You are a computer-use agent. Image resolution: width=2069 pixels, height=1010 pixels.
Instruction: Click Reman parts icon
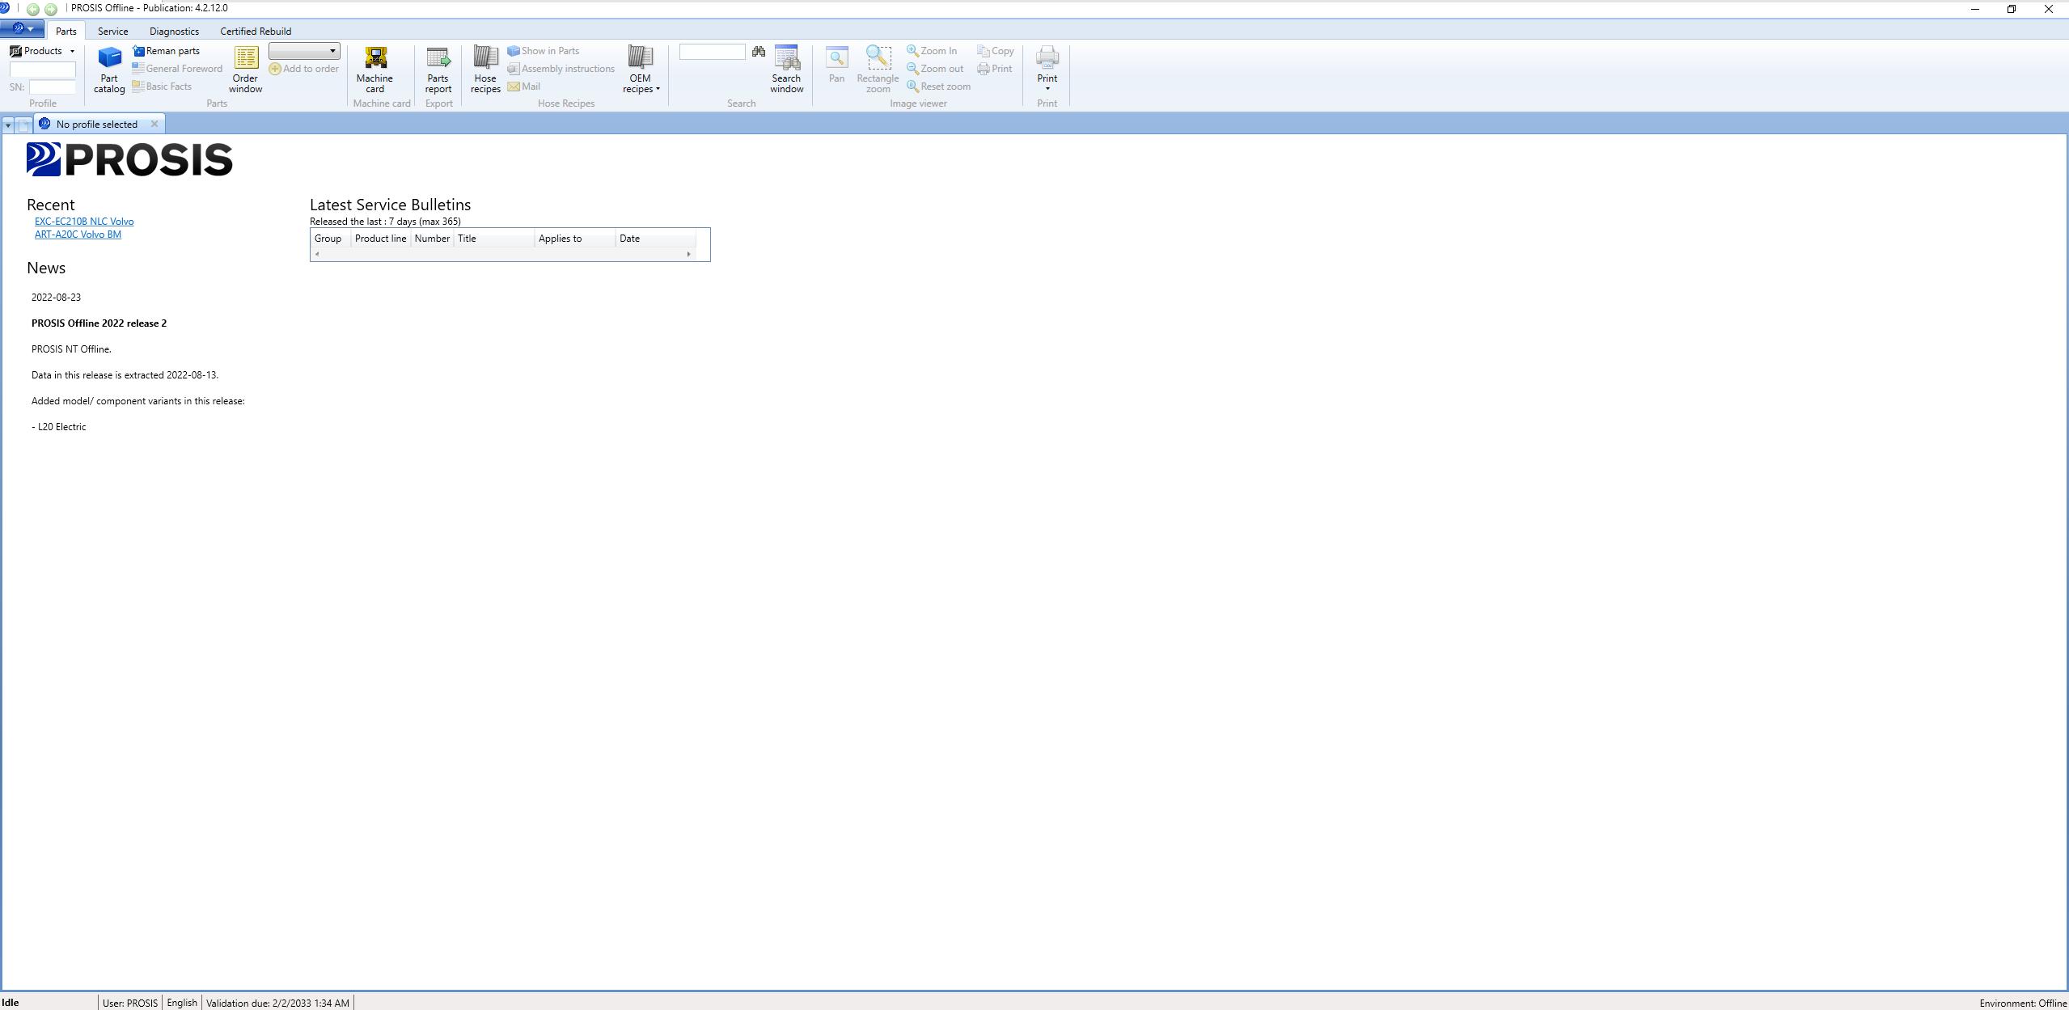coord(138,51)
